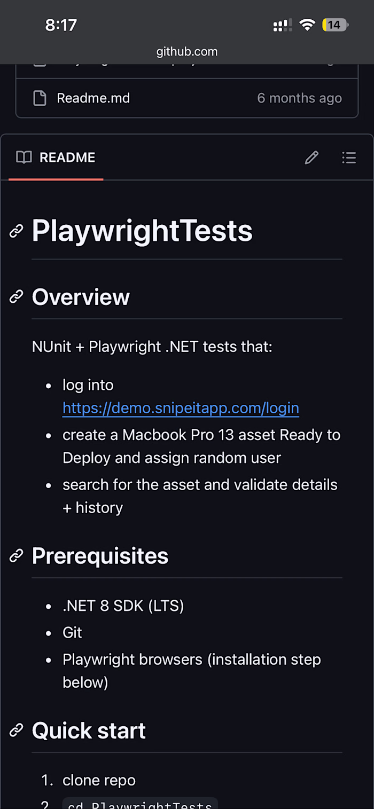Click the pencil icon to edit the README
Viewport: 374px width, 809px height.
[x=311, y=158]
